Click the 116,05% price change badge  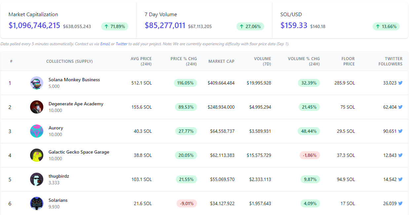pyautogui.click(x=185, y=83)
